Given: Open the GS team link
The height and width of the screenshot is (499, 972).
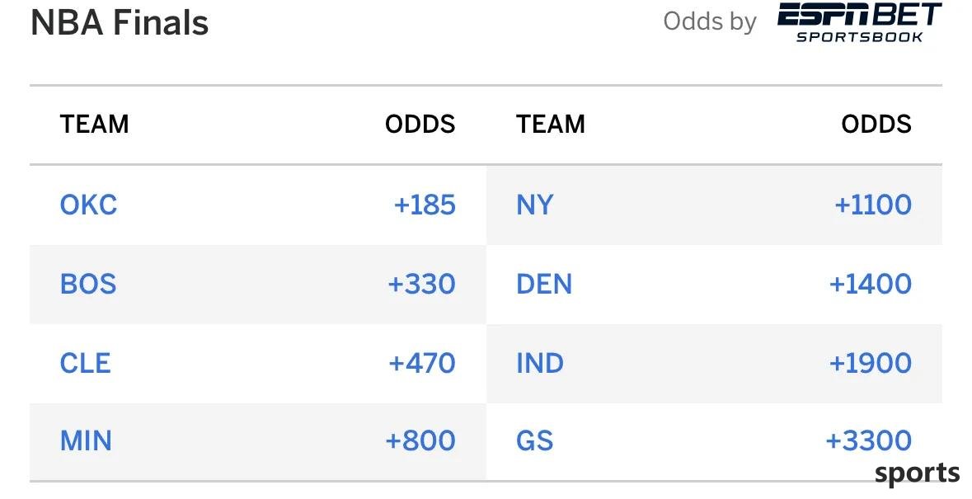Looking at the screenshot, I should [534, 441].
